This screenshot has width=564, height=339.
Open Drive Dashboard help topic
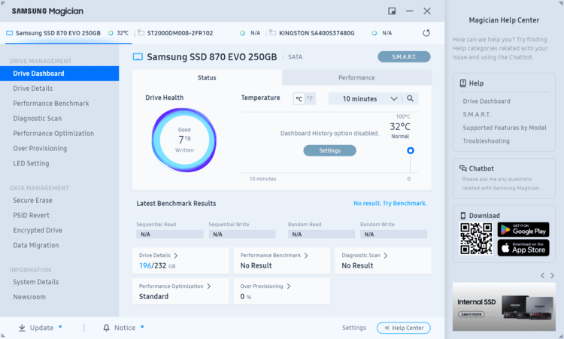(487, 101)
